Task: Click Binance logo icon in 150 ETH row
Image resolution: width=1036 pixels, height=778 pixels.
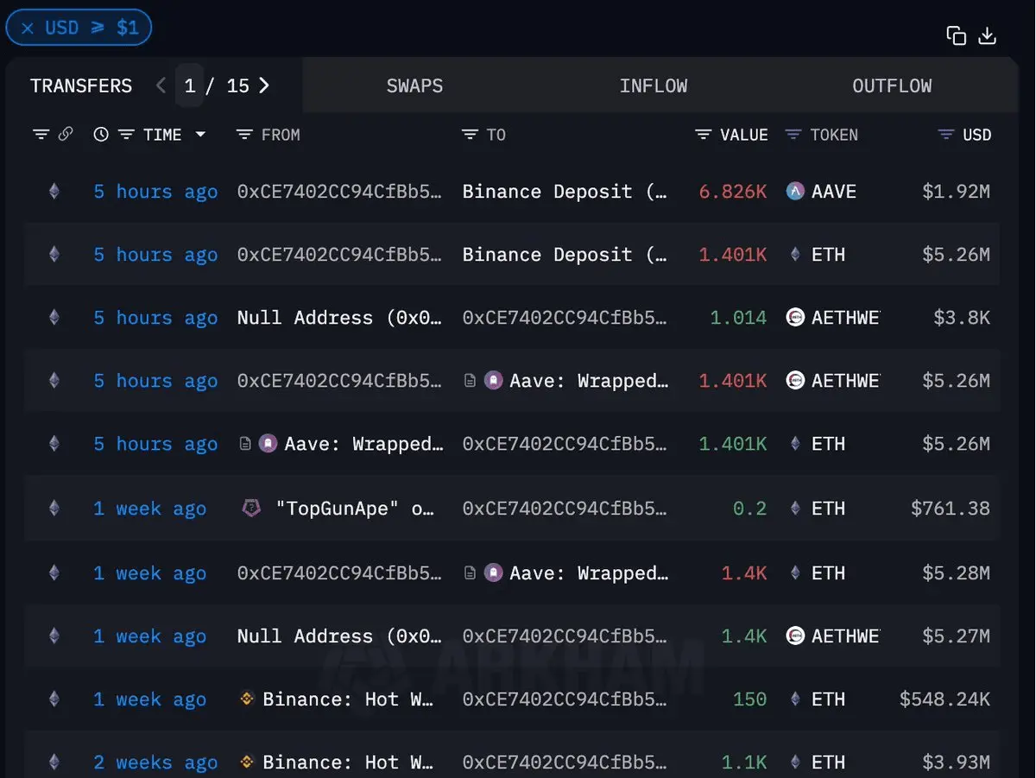Action: 247,699
